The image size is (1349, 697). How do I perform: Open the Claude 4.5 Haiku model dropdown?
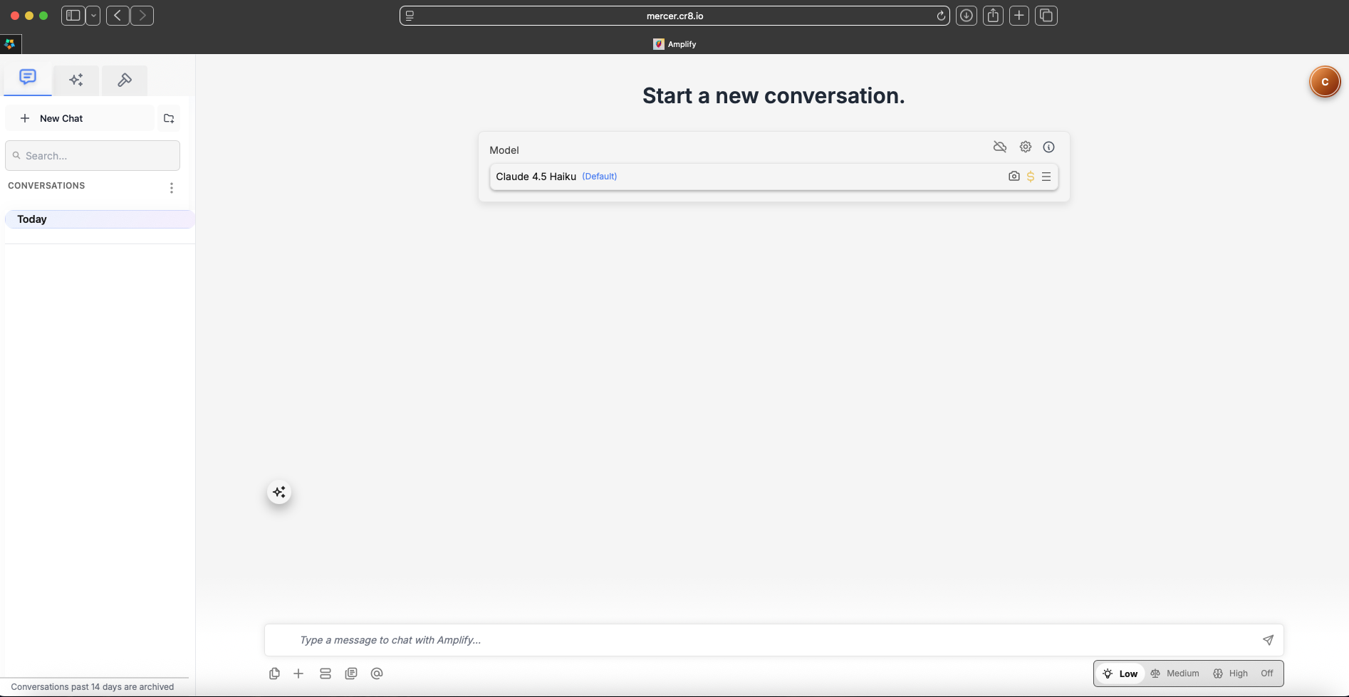coord(774,177)
